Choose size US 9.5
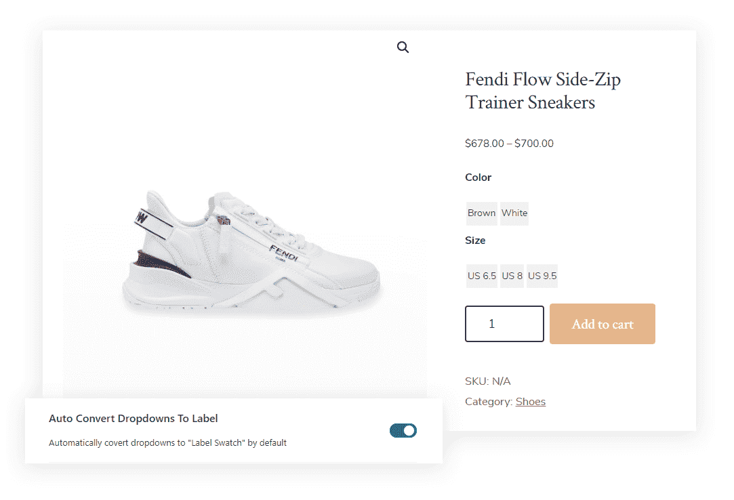 542,276
